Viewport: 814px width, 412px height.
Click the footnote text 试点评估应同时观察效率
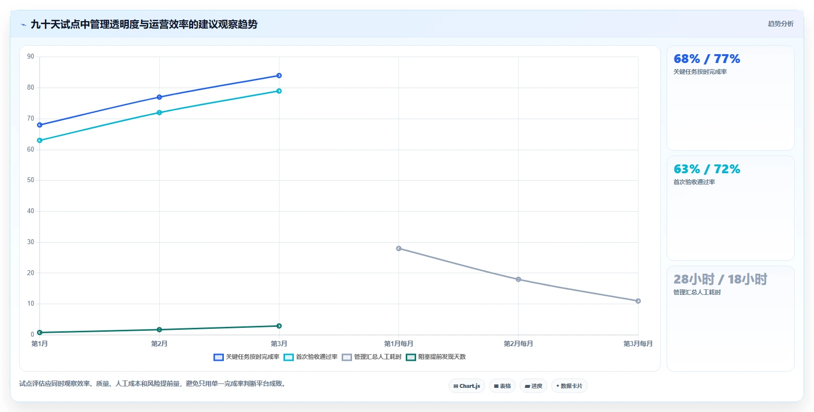click(153, 383)
